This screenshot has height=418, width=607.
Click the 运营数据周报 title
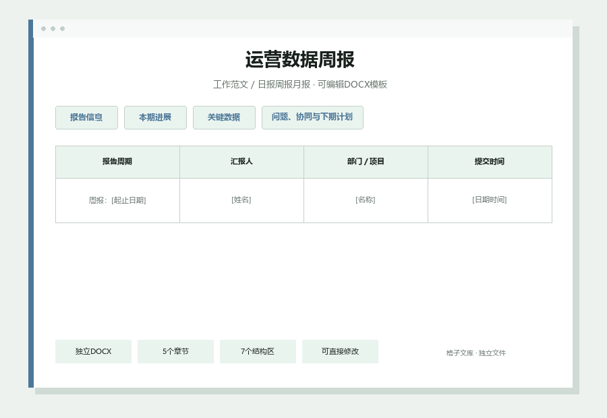[x=300, y=59]
